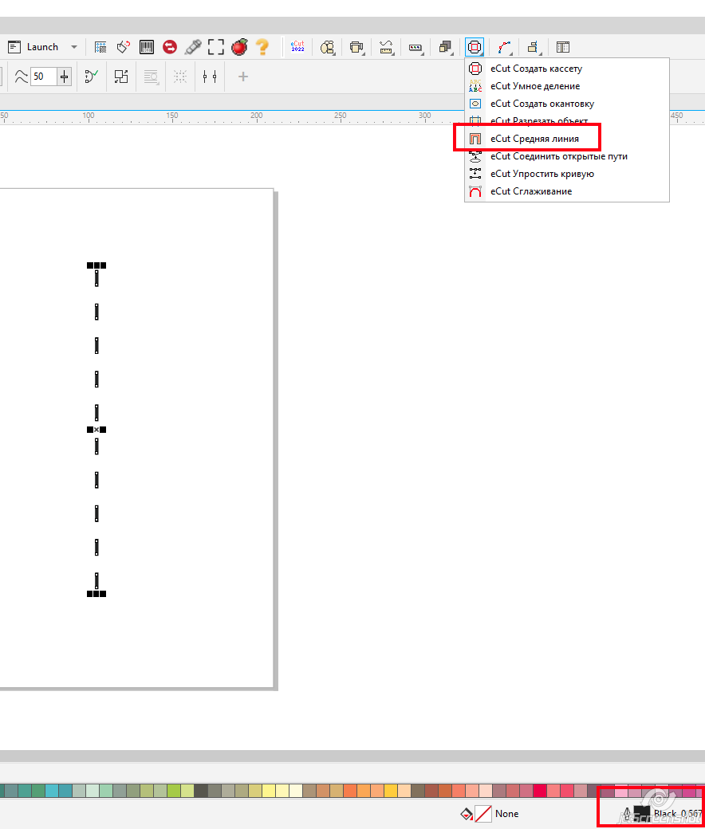Image resolution: width=705 pixels, height=829 pixels.
Task: Select the eyedropper icon in the toolbar
Action: (x=192, y=47)
